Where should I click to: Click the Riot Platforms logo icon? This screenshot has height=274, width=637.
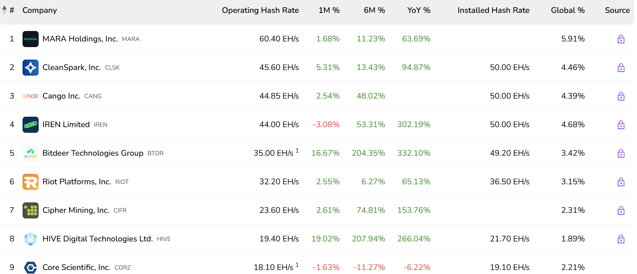(31, 182)
